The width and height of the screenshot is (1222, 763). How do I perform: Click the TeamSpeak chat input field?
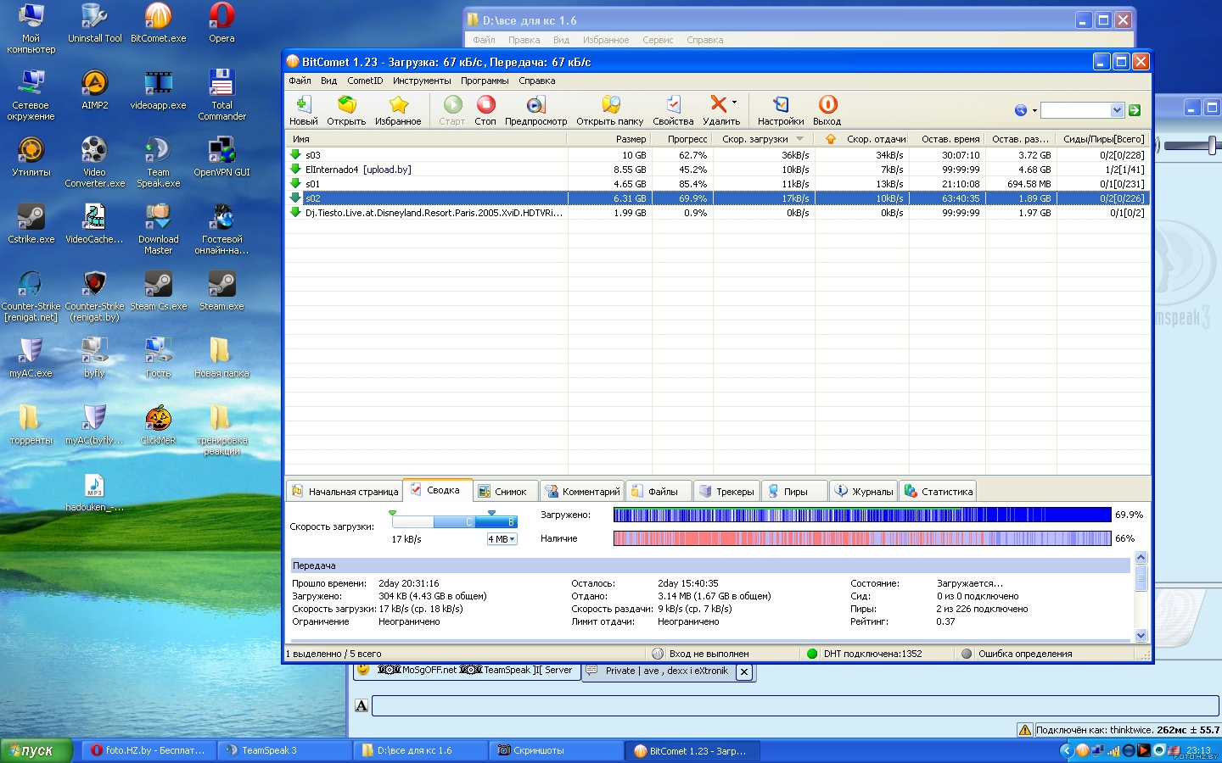coord(795,705)
